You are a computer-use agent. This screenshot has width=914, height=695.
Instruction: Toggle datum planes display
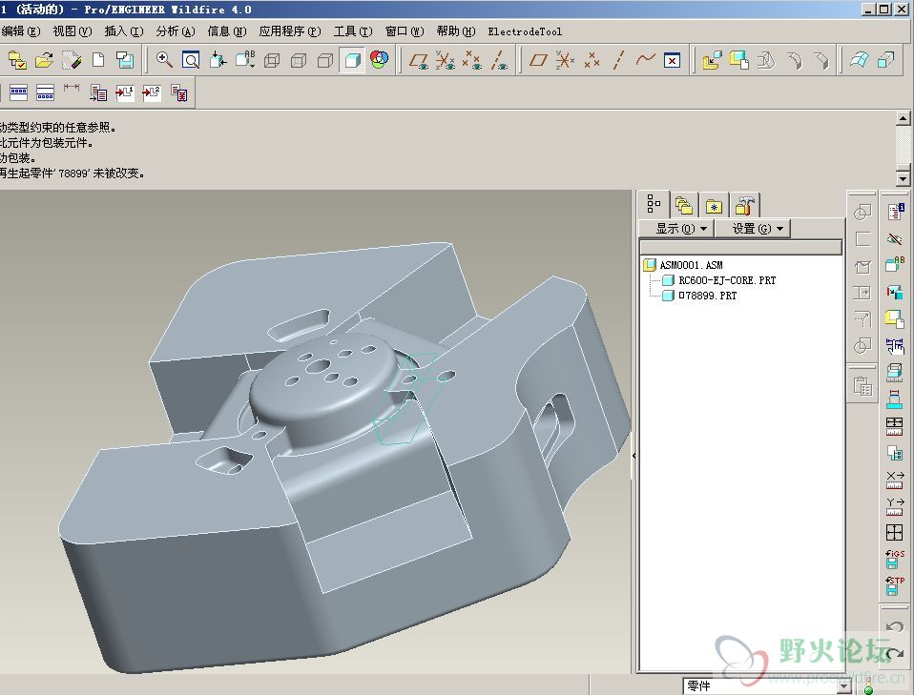[x=419, y=61]
